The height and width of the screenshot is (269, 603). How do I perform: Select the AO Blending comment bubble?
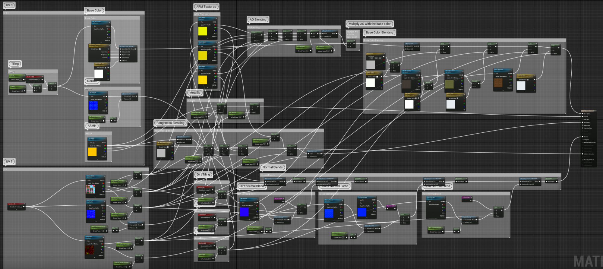coord(258,20)
